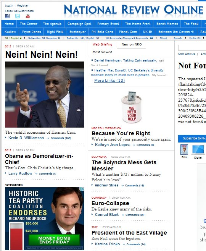Open Right Field blog
Image resolution: width=206 pixels, height=251 pixels.
pos(55,32)
